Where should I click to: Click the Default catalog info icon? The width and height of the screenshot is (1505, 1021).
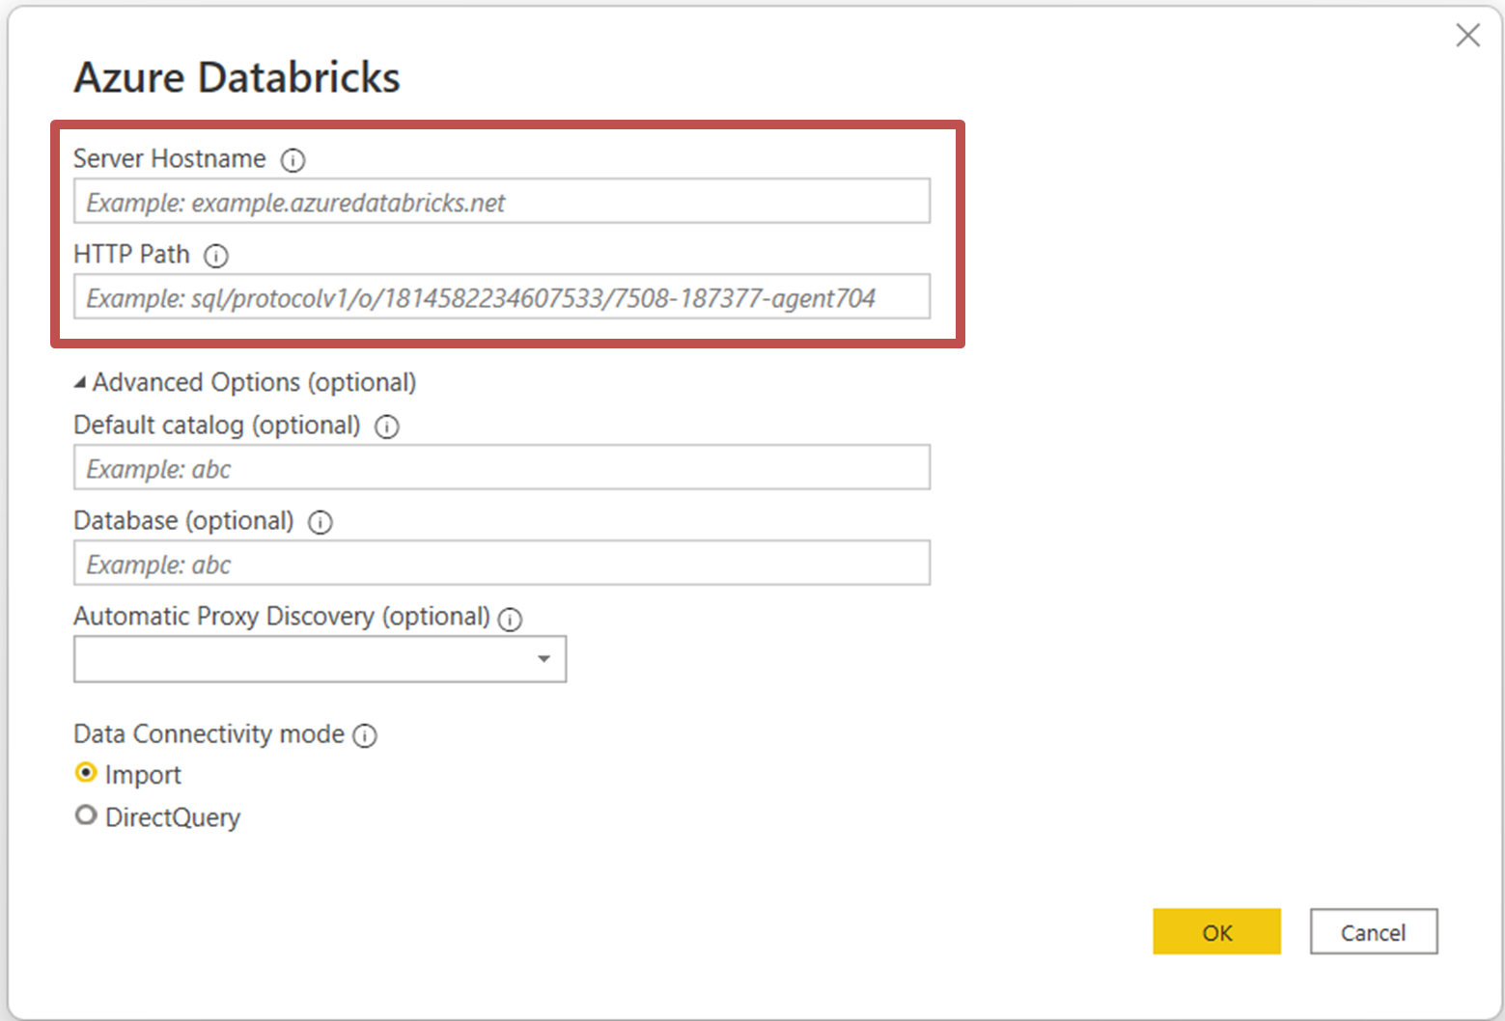[x=386, y=427]
